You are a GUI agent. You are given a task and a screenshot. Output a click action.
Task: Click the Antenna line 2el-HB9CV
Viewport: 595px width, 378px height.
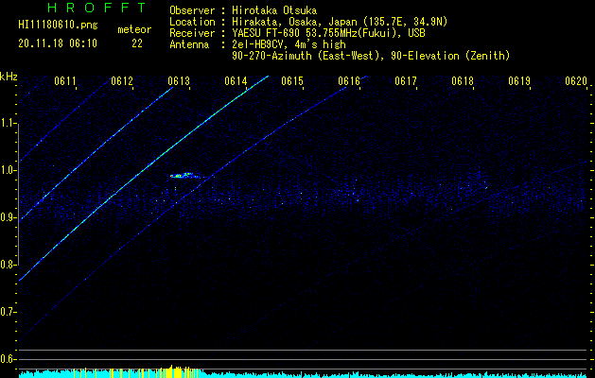click(x=257, y=44)
